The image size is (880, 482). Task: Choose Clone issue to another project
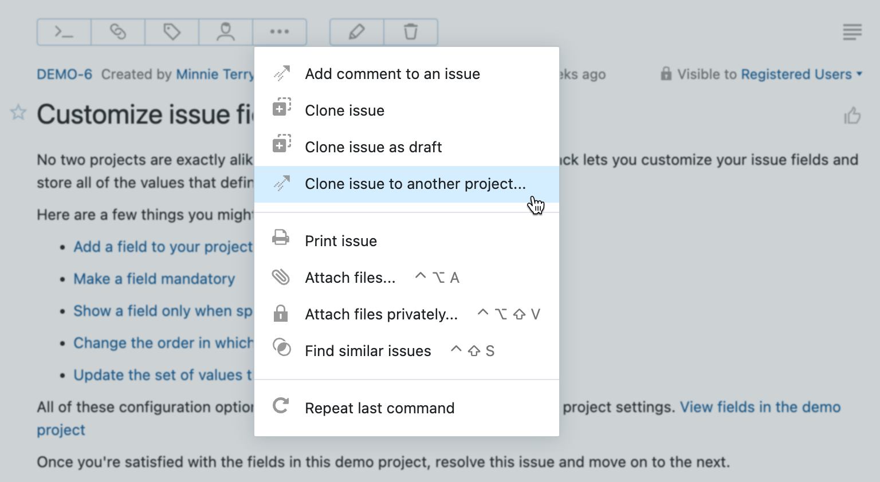415,184
